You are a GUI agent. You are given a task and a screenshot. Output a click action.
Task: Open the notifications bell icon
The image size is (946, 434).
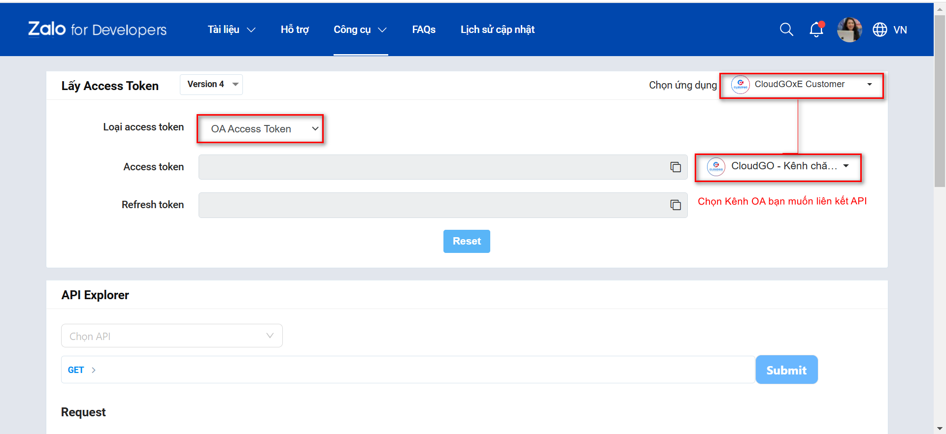point(816,30)
